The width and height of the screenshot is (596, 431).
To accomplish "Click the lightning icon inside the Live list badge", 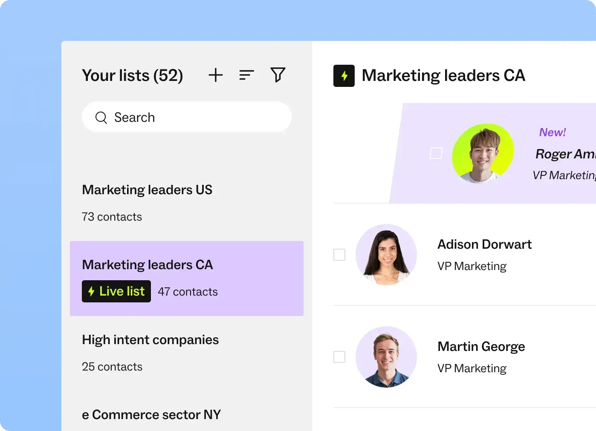I will (x=92, y=291).
